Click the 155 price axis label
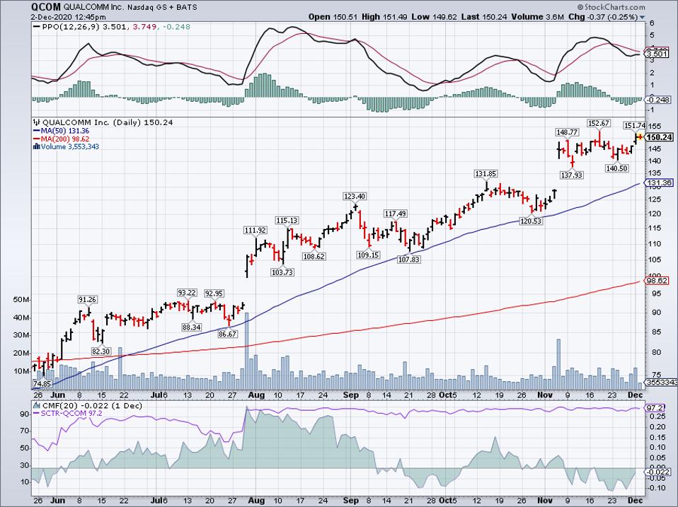Screen dimensions: 678x507 [653, 127]
